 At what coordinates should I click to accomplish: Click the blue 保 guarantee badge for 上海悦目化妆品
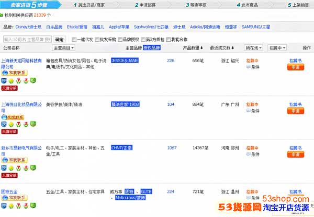pos(4,124)
